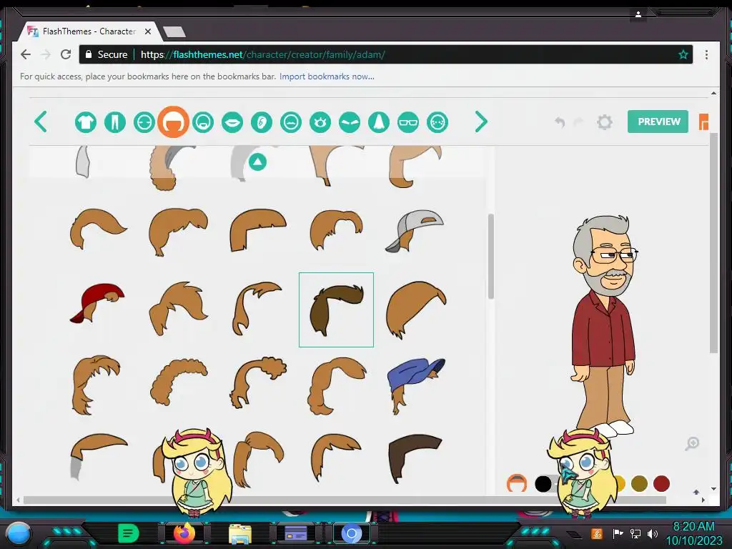
Task: Open the eye category icon
Action: coord(320,122)
